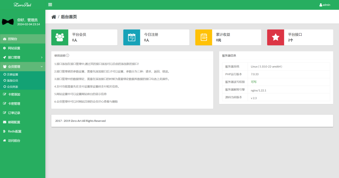Click the 源码当前版本 row label

(x=233, y=97)
